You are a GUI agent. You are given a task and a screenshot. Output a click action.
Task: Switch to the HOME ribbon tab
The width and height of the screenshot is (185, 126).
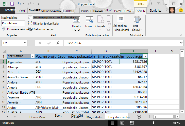(22, 11)
